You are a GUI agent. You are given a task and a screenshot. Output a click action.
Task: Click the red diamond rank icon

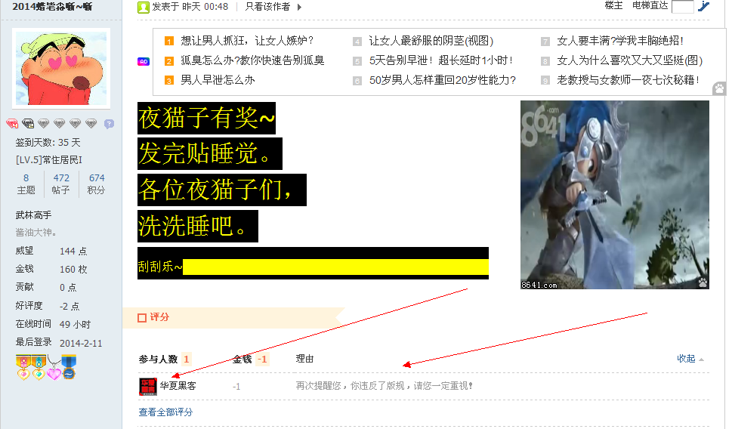[12, 124]
